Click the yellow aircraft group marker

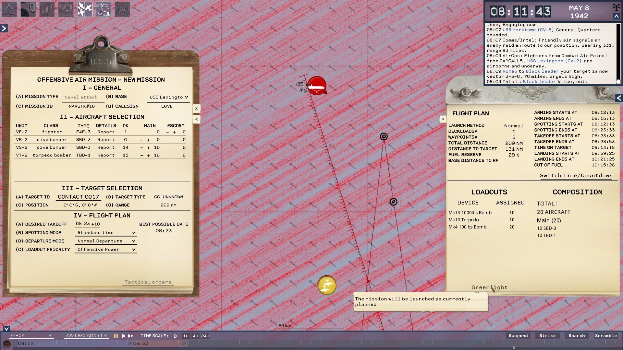327,285
